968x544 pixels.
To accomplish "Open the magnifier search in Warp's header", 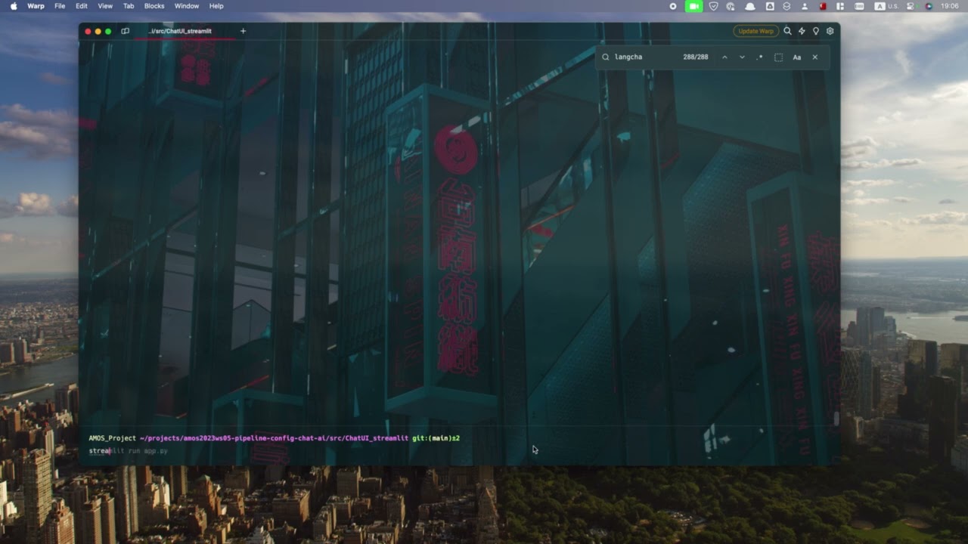I will point(787,31).
